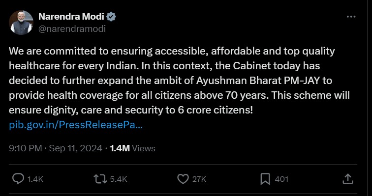Click the Sep 11, 2024 date
The height and width of the screenshot is (196, 372).
pyautogui.click(x=75, y=148)
